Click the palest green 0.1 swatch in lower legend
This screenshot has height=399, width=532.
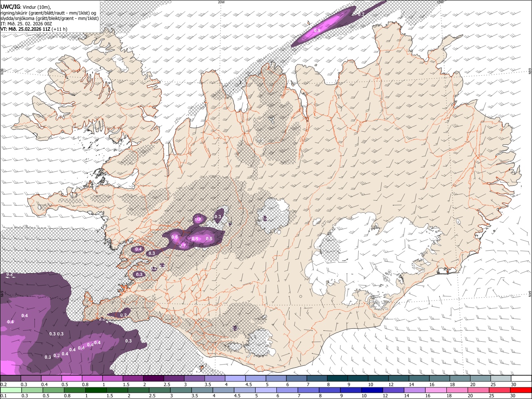tap(11, 390)
